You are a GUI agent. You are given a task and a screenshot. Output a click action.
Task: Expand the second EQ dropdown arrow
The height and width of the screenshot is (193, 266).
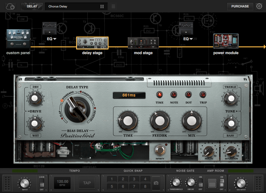pyautogui.click(x=191, y=39)
